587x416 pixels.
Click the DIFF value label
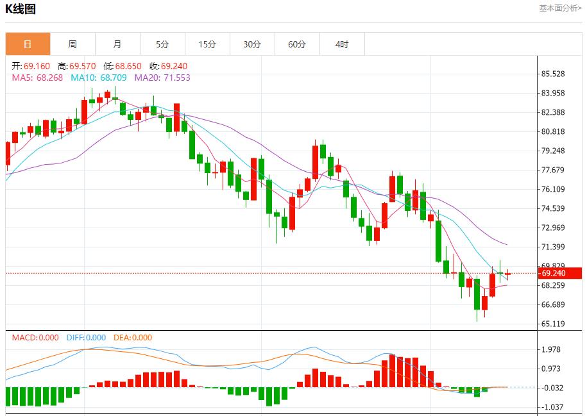point(86,338)
